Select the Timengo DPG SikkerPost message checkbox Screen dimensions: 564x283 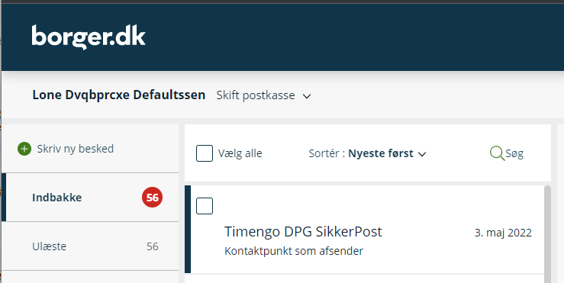205,206
